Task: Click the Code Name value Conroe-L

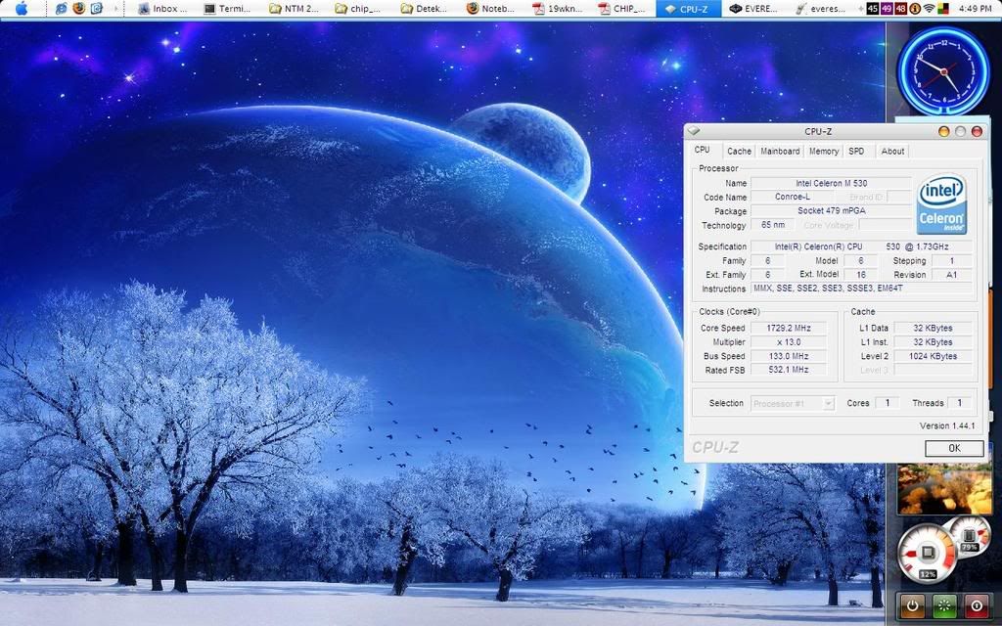Action: (793, 197)
